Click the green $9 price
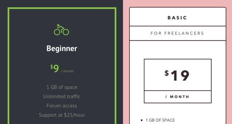The image size is (232, 124). [x=55, y=68]
